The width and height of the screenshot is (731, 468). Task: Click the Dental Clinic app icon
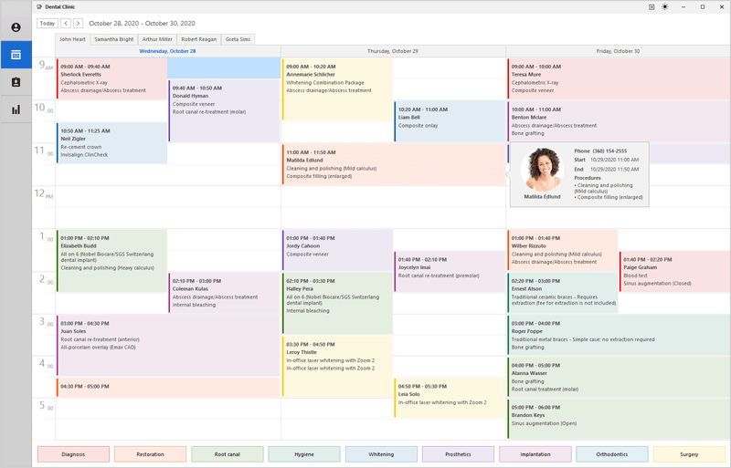click(37, 6)
